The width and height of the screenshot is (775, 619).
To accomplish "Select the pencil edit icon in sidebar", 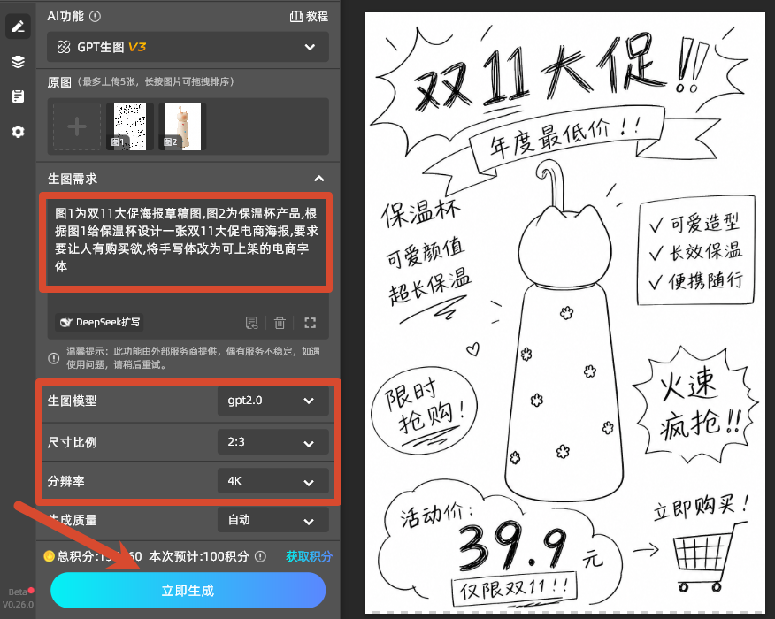I will 19,27.
